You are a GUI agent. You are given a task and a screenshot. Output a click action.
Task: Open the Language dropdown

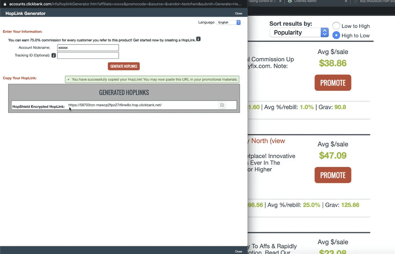tap(229, 22)
